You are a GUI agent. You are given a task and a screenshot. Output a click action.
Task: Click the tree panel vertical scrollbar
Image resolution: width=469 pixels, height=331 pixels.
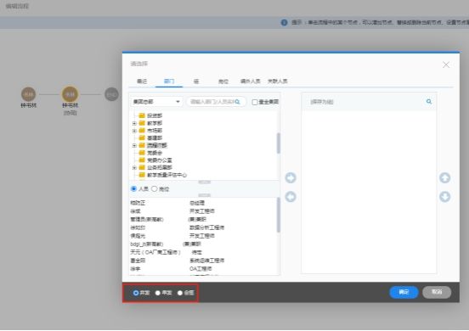tap(279, 143)
